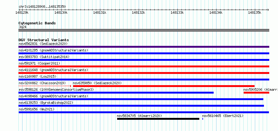The width and height of the screenshot is (278, 131).
Task: Click the ruler's left arrowhead
Action: pyautogui.click(x=20, y=10)
